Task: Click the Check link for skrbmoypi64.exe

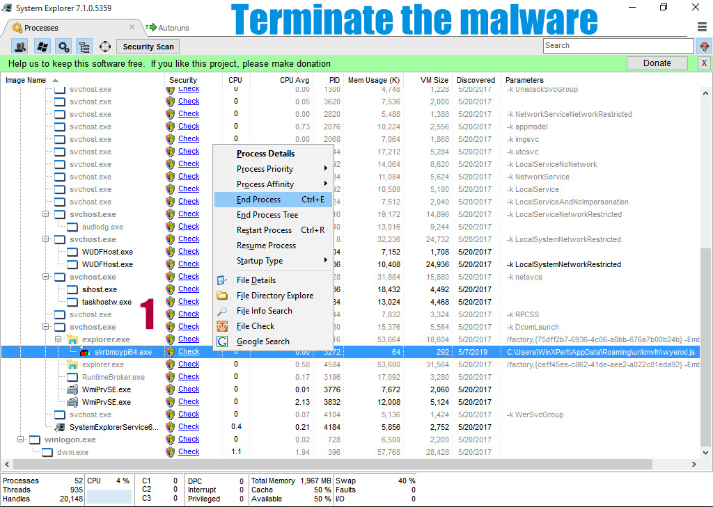Action: point(189,351)
